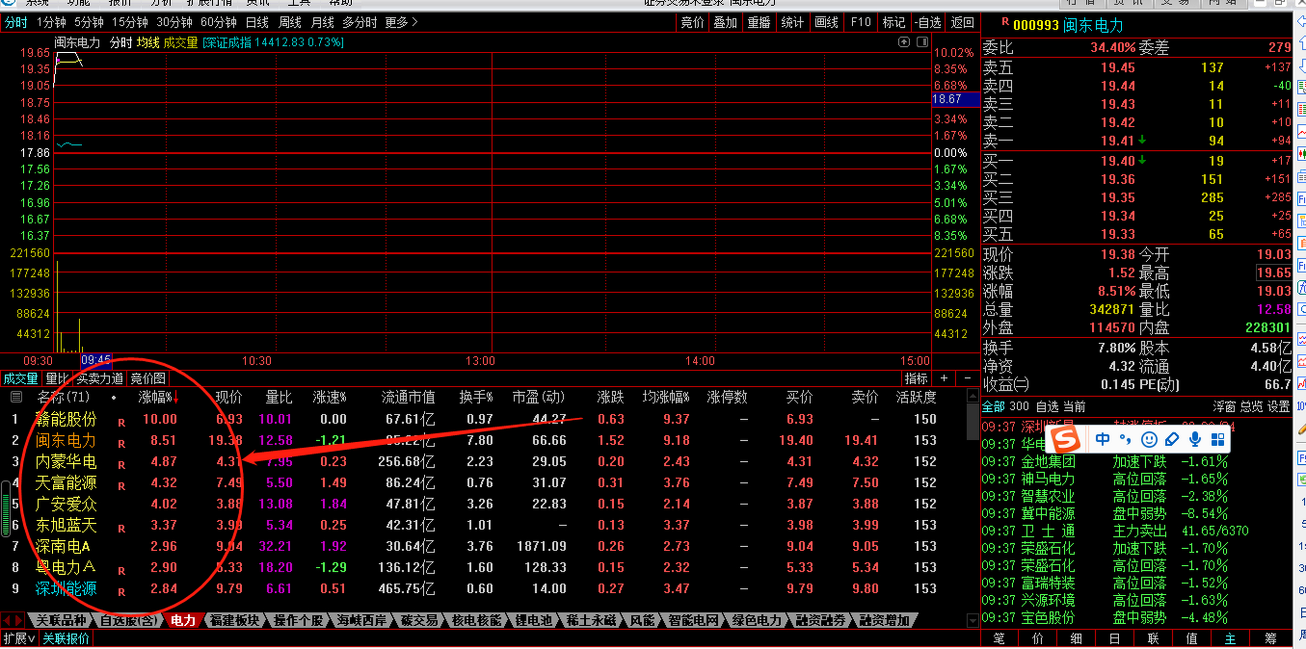The height and width of the screenshot is (649, 1306).
Task: Click the 重播 replay button
Action: click(x=759, y=22)
